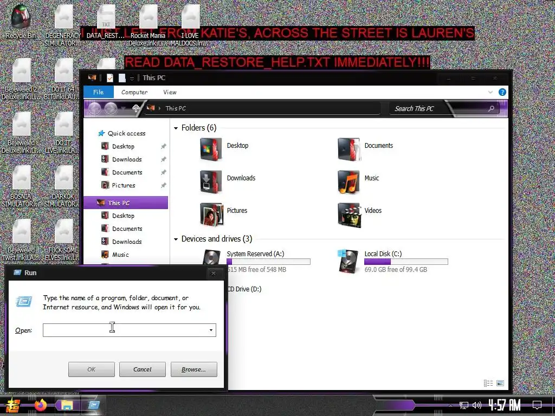Switch to large icons view in Explorer
Viewport: 555px width, 416px height.
(500, 383)
